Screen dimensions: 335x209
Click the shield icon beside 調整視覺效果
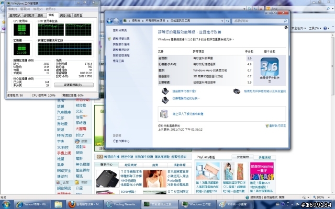click(109, 39)
